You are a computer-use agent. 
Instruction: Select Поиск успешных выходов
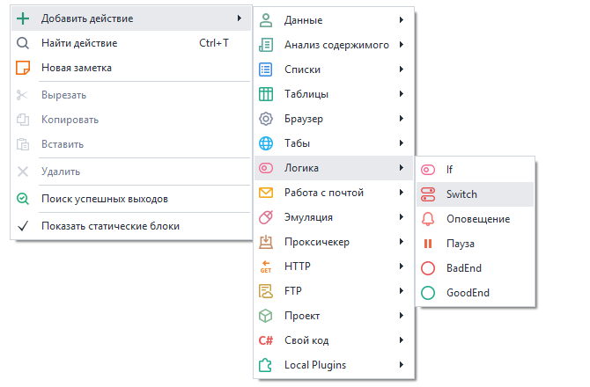104,199
